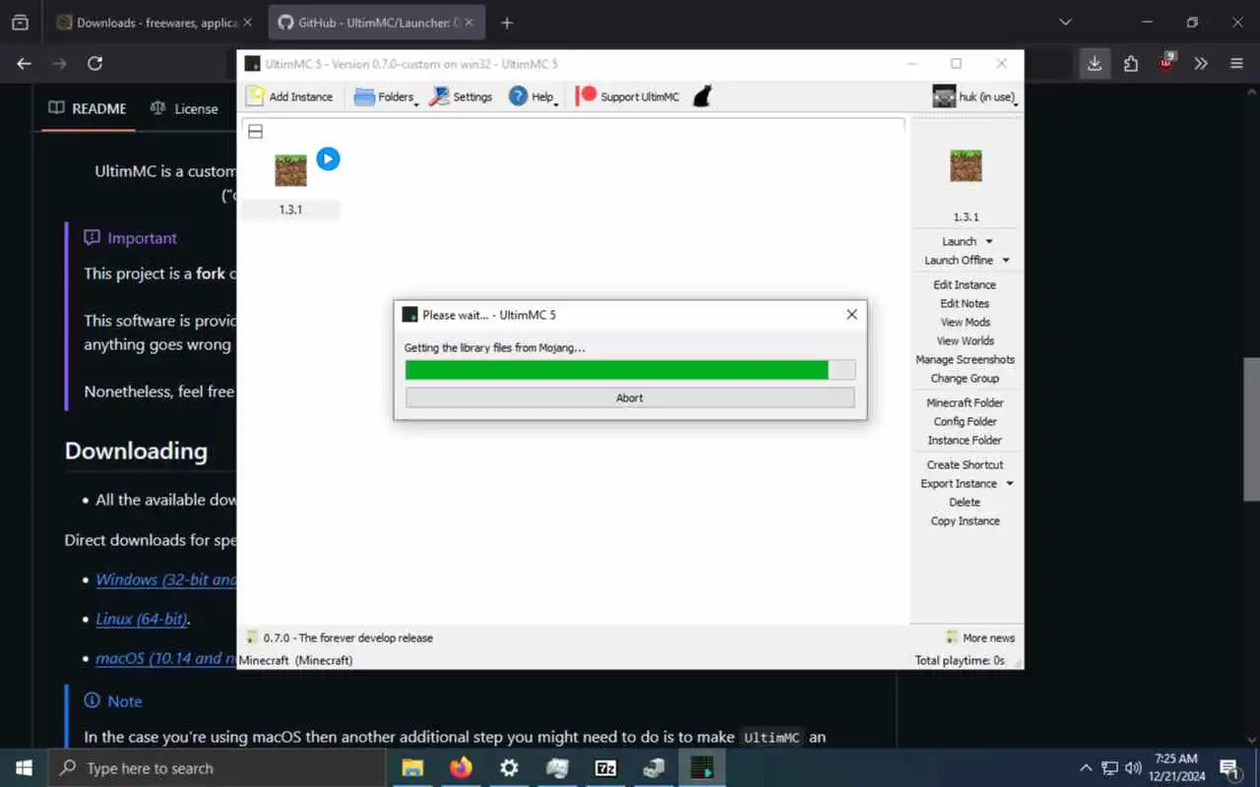This screenshot has width=1260, height=787.
Task: Click the black cat icon in toolbar
Action: point(702,96)
